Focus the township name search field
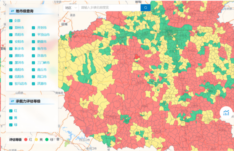 click(x=110, y=8)
